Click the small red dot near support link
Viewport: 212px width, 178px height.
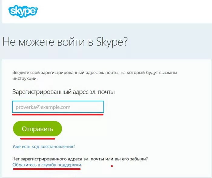click(112, 166)
